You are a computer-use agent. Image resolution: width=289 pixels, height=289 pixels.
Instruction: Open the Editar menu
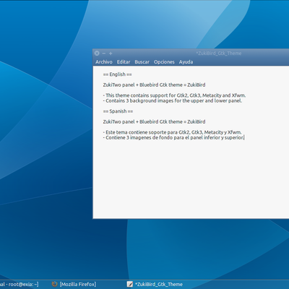point(124,62)
